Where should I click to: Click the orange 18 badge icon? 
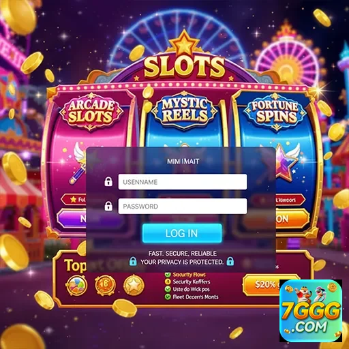105,285
